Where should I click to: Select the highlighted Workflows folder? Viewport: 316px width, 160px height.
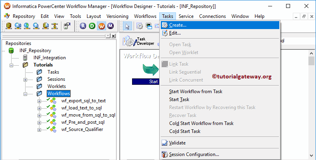tap(59, 94)
